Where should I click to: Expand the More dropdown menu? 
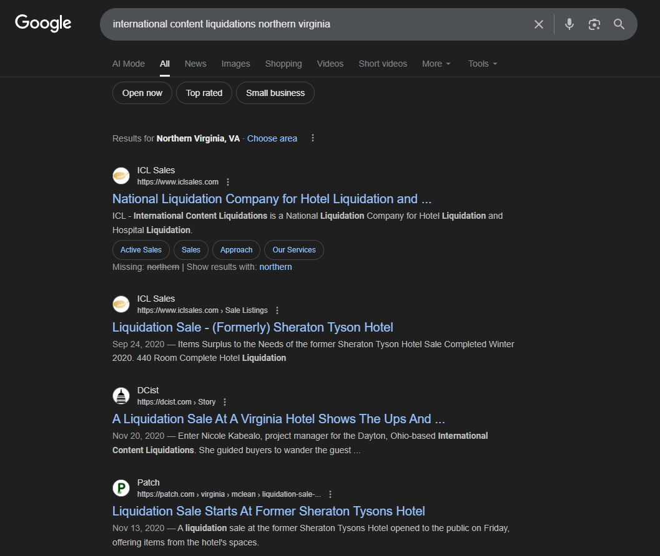click(436, 64)
